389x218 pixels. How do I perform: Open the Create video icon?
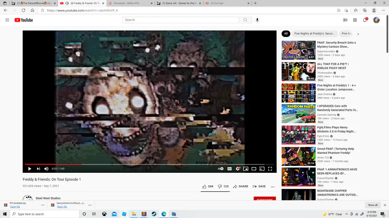click(x=345, y=20)
